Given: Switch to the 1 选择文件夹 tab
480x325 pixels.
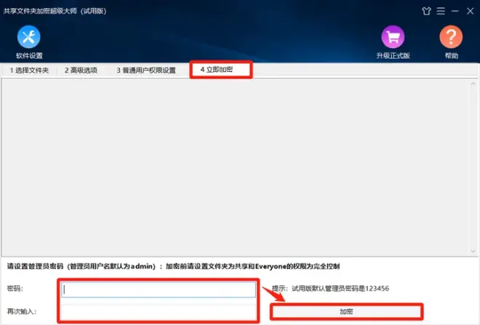Looking at the screenshot, I should pos(29,71).
